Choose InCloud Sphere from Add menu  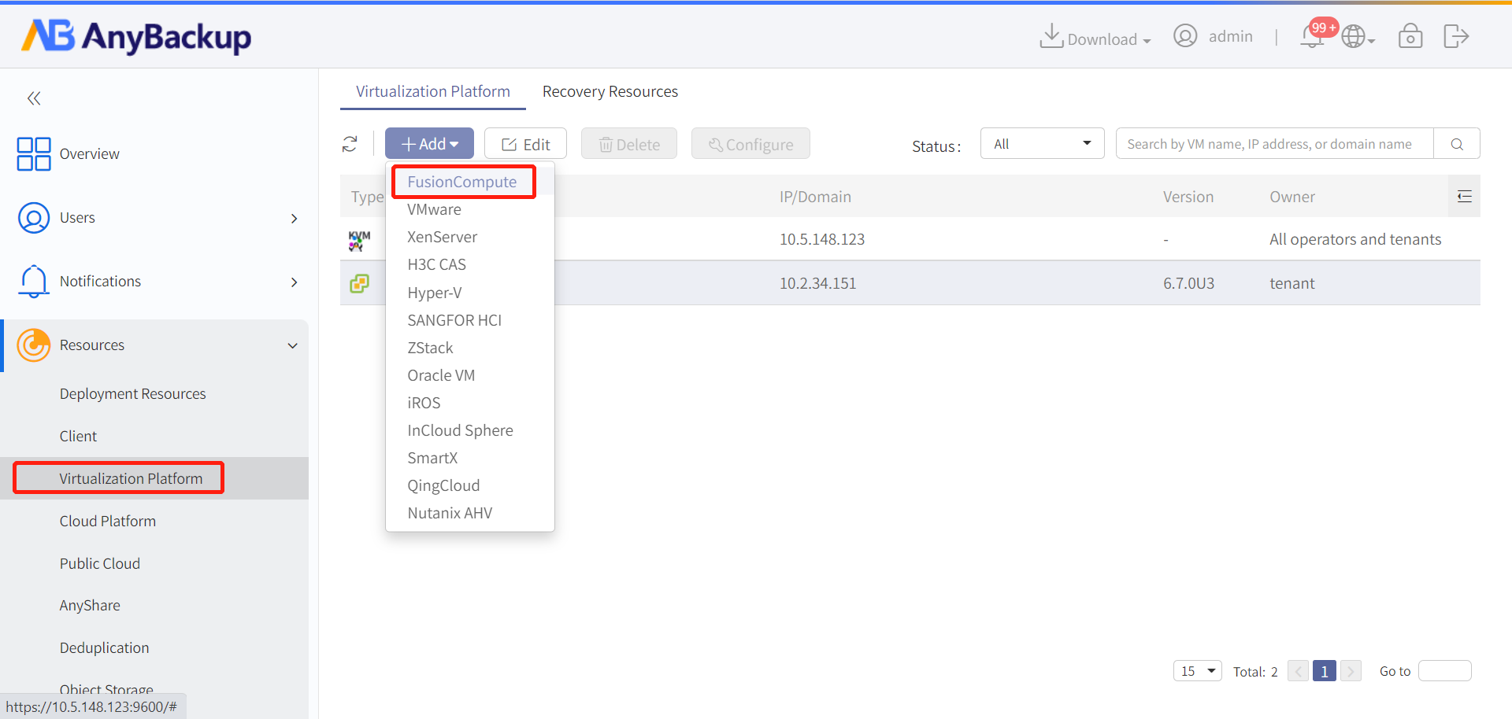(x=460, y=430)
